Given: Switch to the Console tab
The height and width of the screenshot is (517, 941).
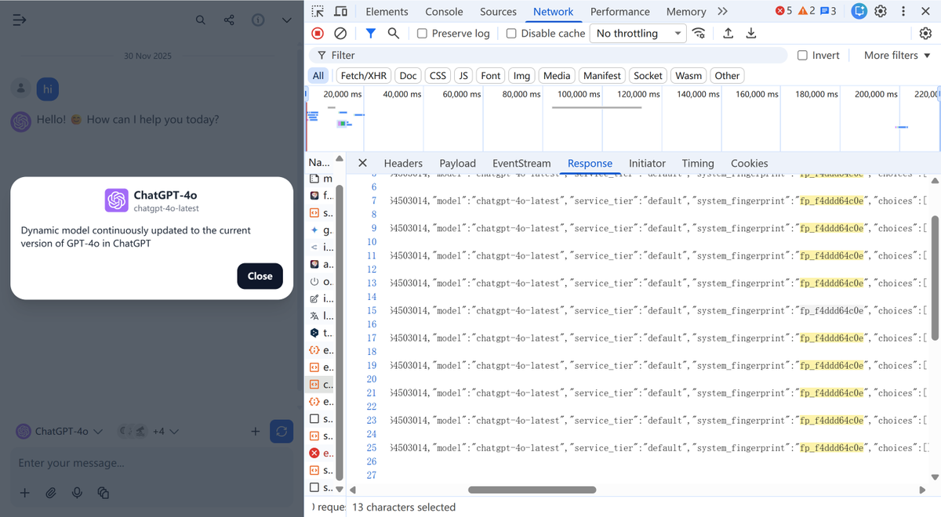Looking at the screenshot, I should coord(444,12).
